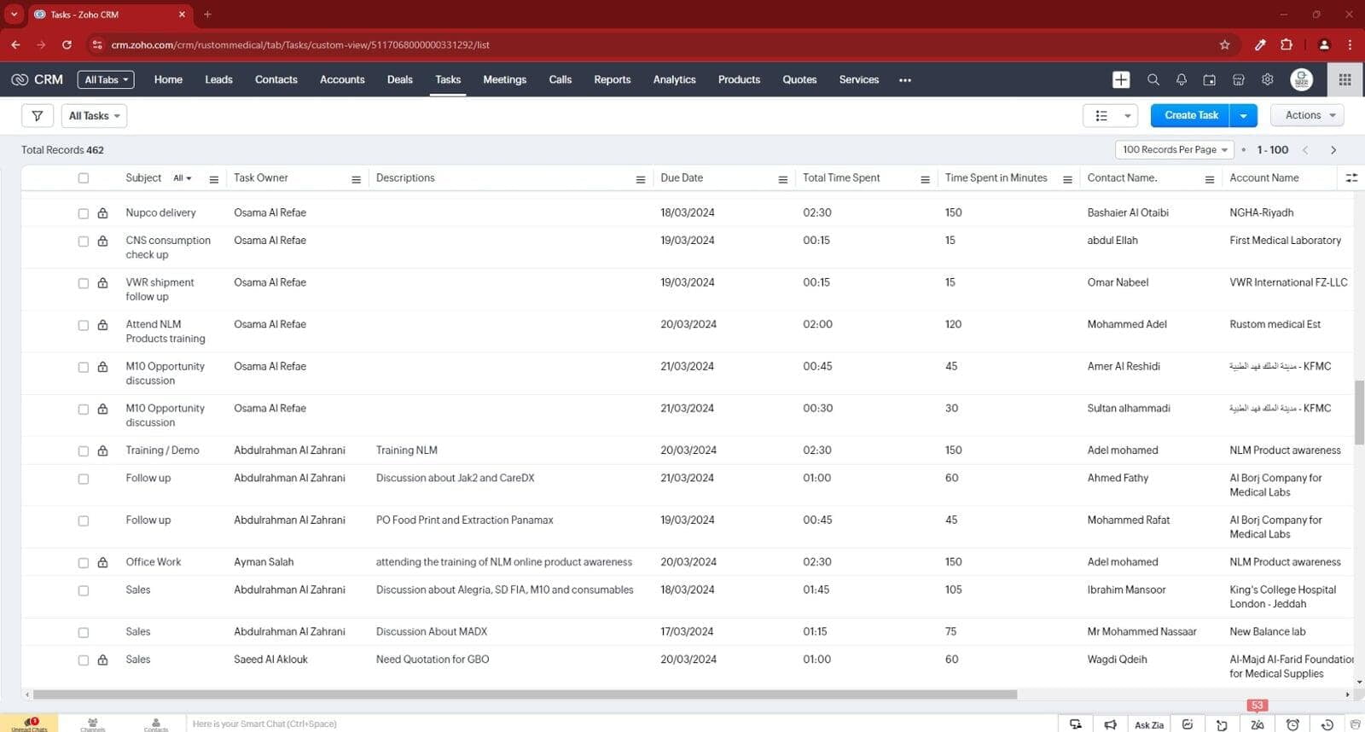Image resolution: width=1365 pixels, height=732 pixels.
Task: Click the lock icon on Nupco delivery row
Action: click(102, 212)
